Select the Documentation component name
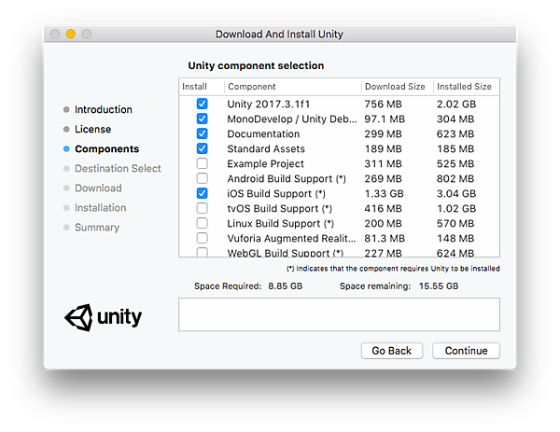The image size is (560, 432). coord(263,133)
